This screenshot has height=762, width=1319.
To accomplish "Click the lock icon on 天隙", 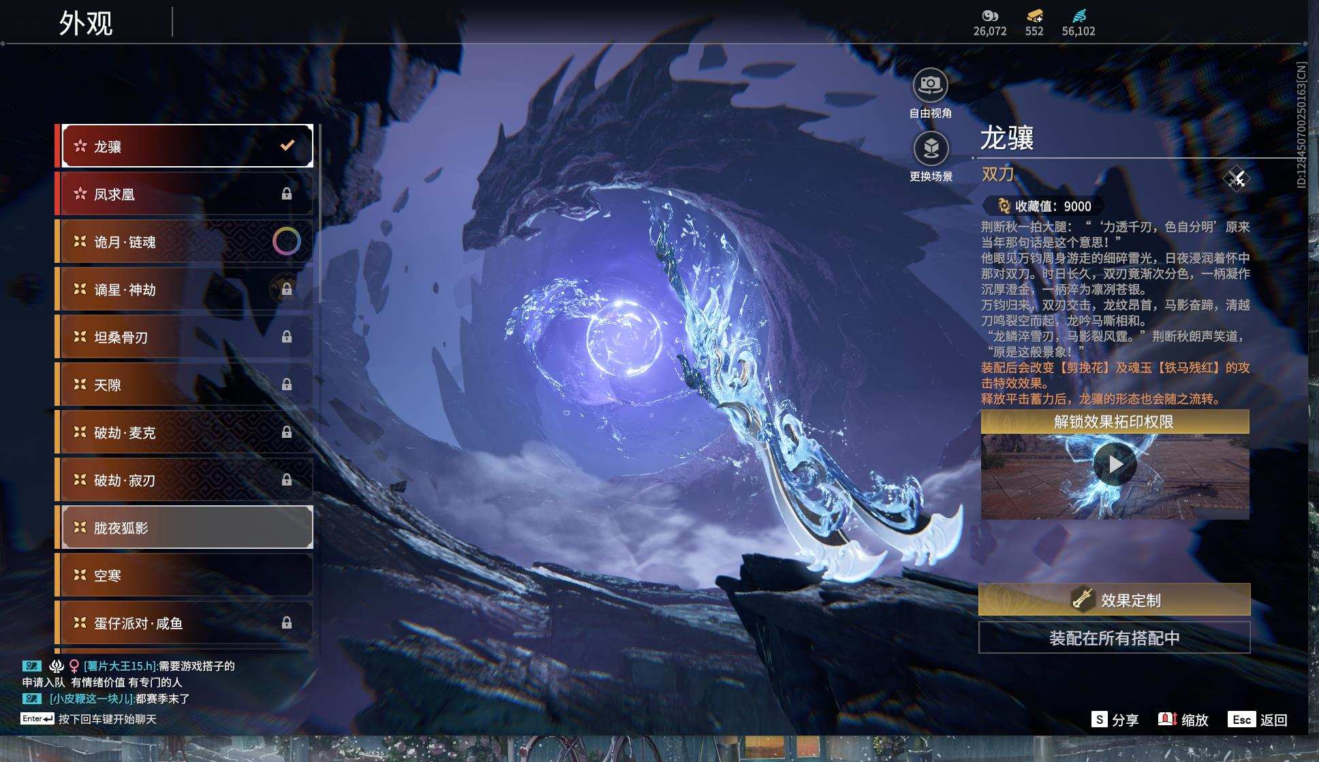I will 287,385.
